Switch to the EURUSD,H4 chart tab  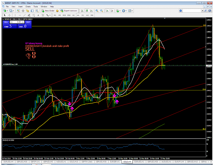click(9, 162)
